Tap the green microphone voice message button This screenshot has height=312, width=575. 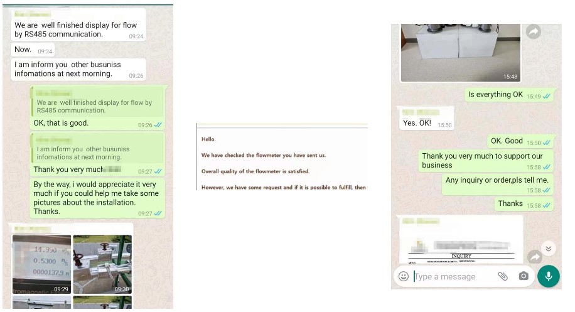(548, 276)
